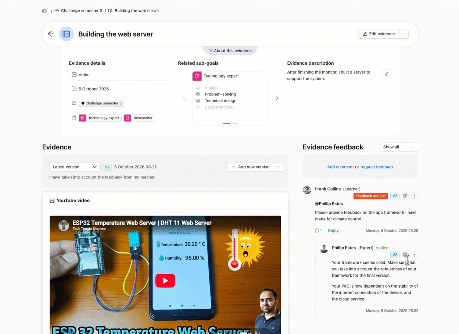
Task: Reply to Frank Collins' comment
Action: pos(333,231)
